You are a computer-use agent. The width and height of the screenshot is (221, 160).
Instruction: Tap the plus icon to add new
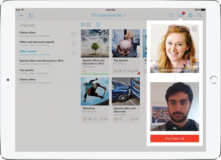[21, 15]
